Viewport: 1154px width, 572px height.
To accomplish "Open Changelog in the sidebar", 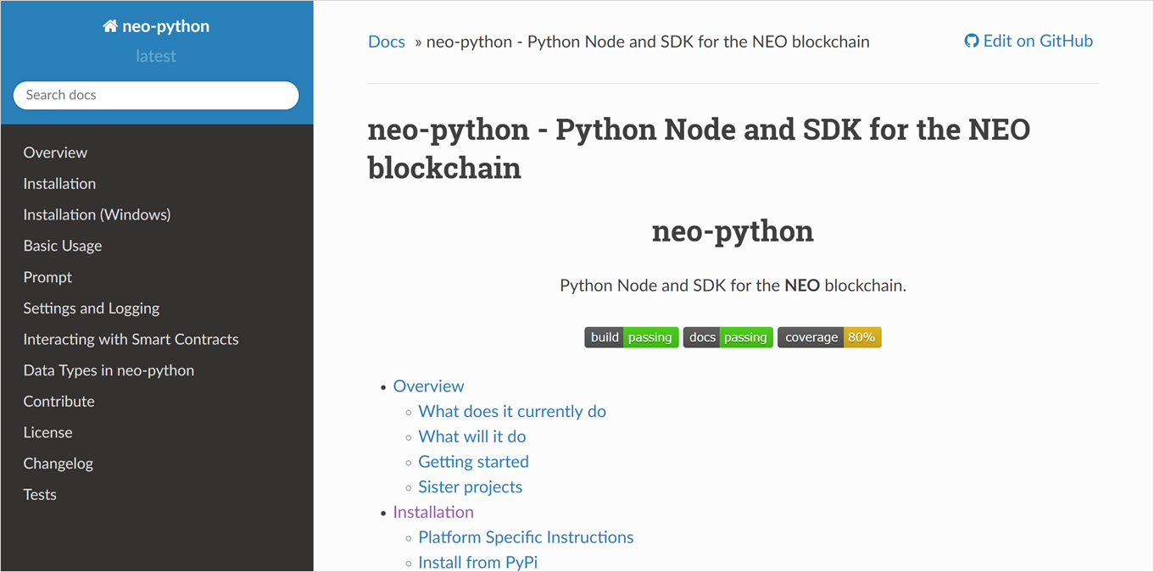I will coord(58,464).
